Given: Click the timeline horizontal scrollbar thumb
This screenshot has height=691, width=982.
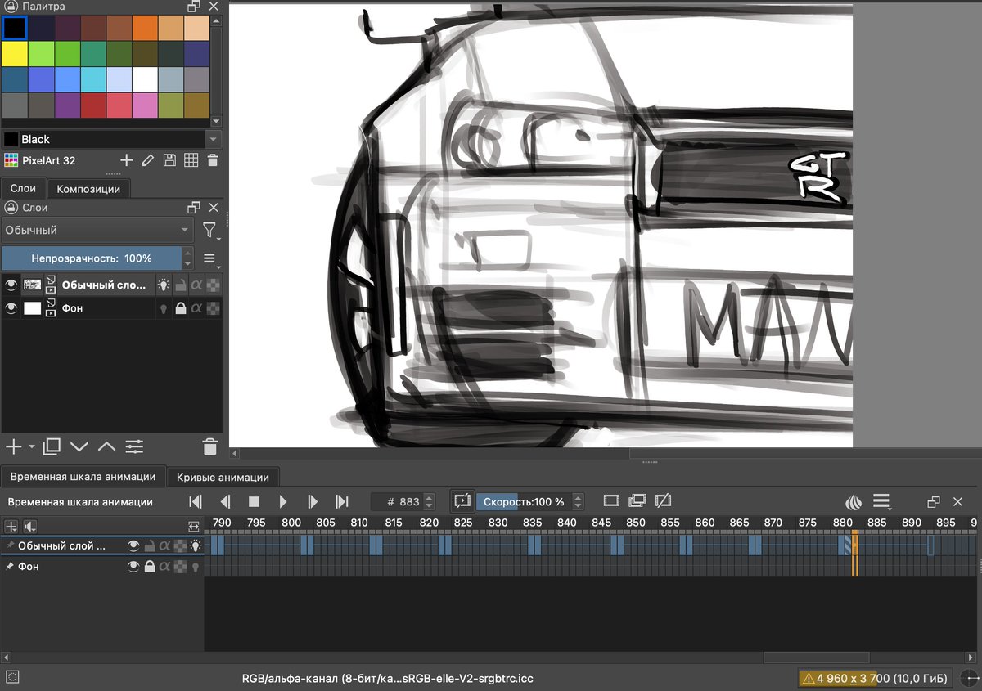Looking at the screenshot, I should (x=816, y=657).
